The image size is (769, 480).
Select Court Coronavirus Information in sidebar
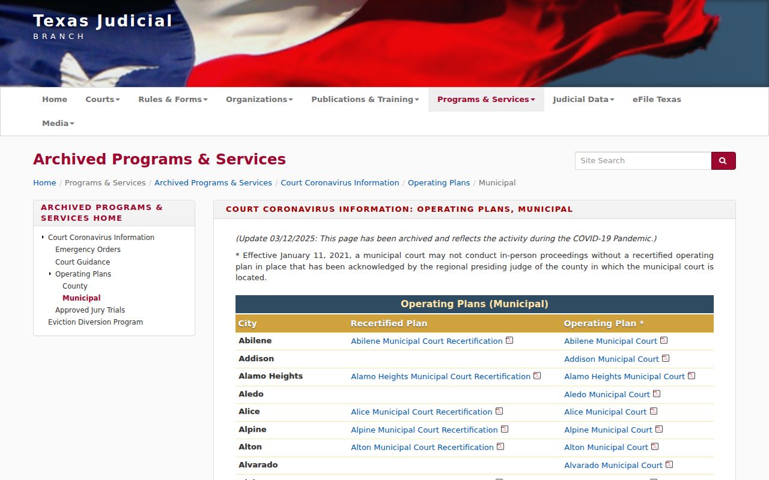(101, 238)
